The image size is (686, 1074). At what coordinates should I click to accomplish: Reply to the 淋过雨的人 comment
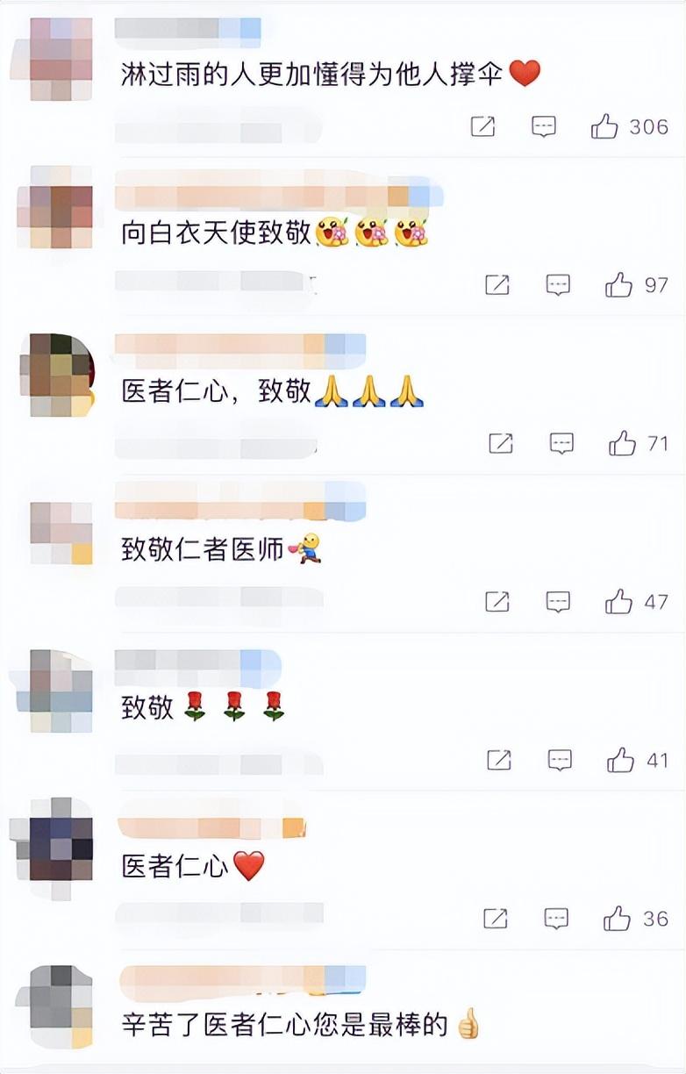(x=544, y=127)
